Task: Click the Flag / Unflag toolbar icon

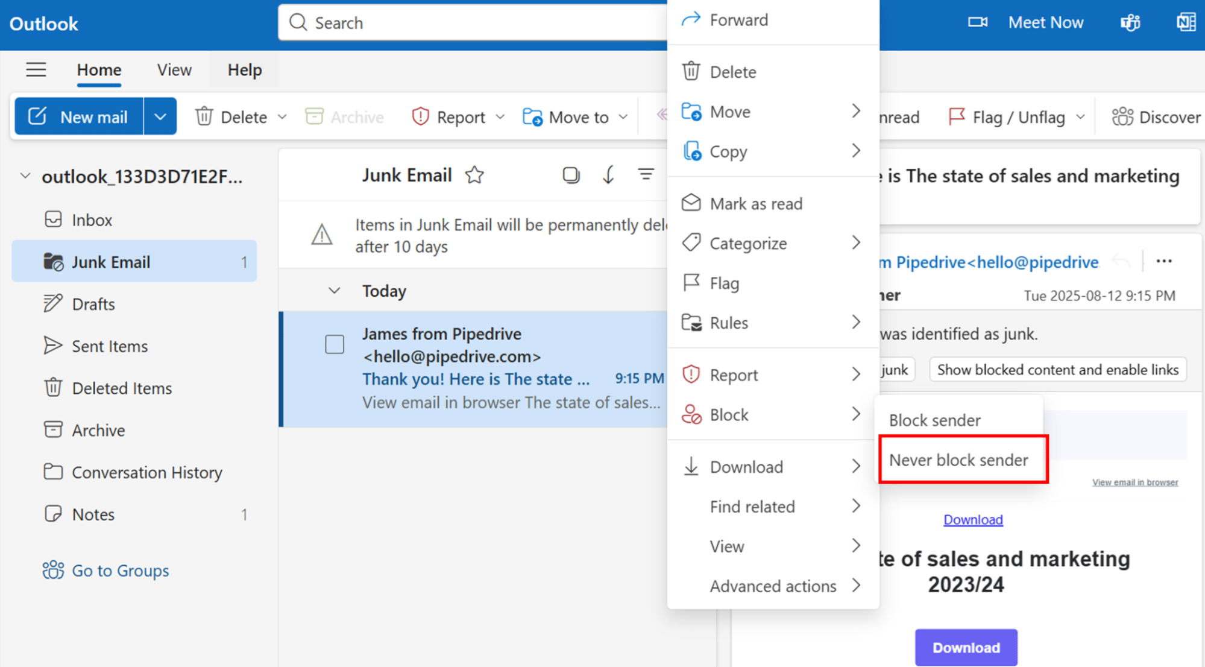Action: pyautogui.click(x=956, y=116)
